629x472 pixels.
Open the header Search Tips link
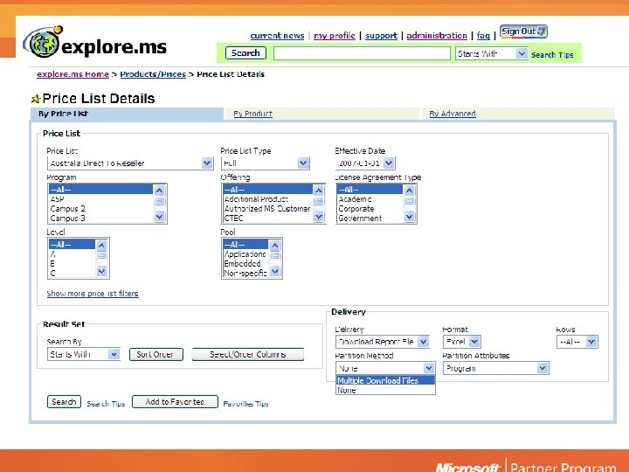click(x=552, y=55)
